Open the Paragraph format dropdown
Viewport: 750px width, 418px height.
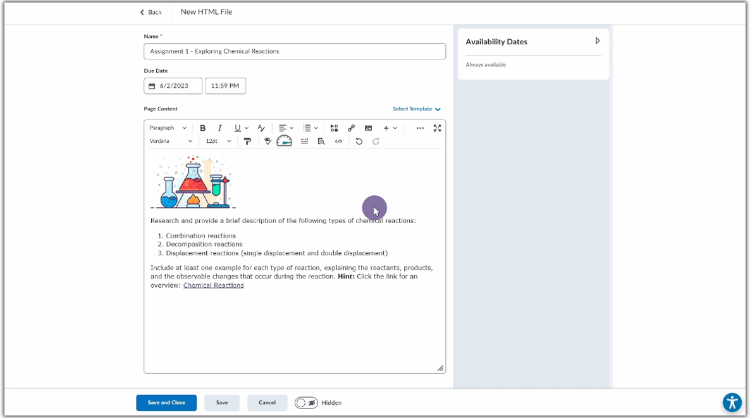pyautogui.click(x=168, y=128)
